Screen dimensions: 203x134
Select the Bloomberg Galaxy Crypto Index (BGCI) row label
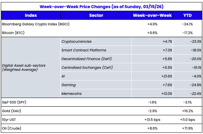(36, 24)
